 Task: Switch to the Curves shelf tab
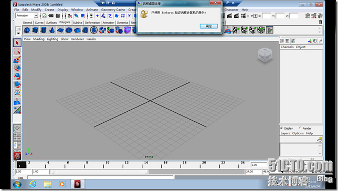tap(39, 23)
